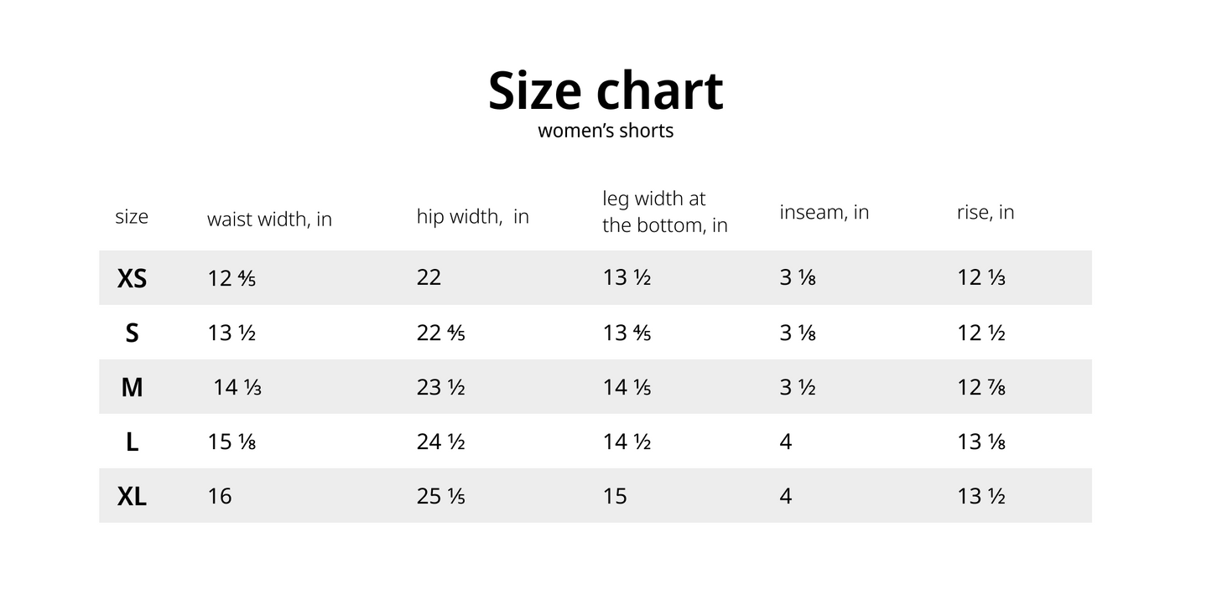The image size is (1212, 594).
Task: Select the L waist width value 15 ⅛
Action: [231, 442]
